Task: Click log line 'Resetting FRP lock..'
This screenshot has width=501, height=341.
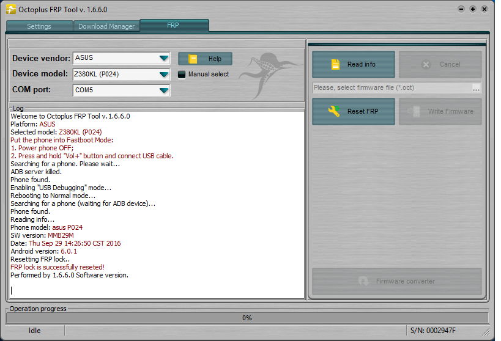Action: [40, 259]
